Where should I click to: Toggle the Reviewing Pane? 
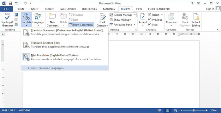(x=121, y=25)
